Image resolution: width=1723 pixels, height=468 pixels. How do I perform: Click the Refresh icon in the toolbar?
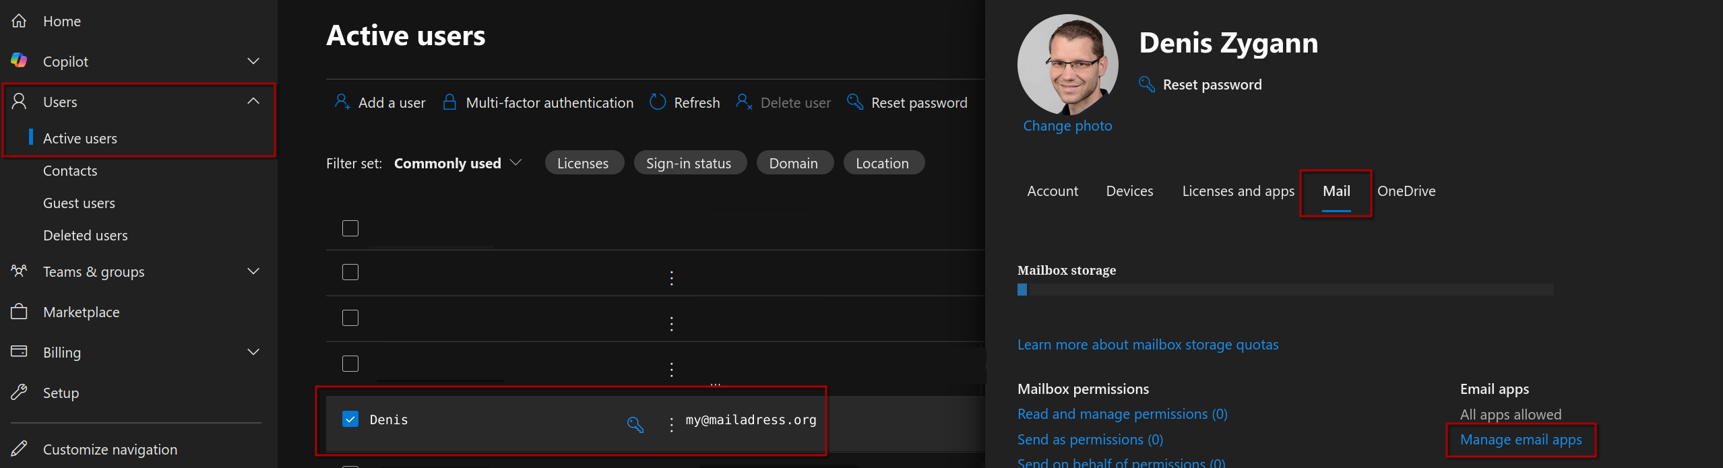(658, 102)
